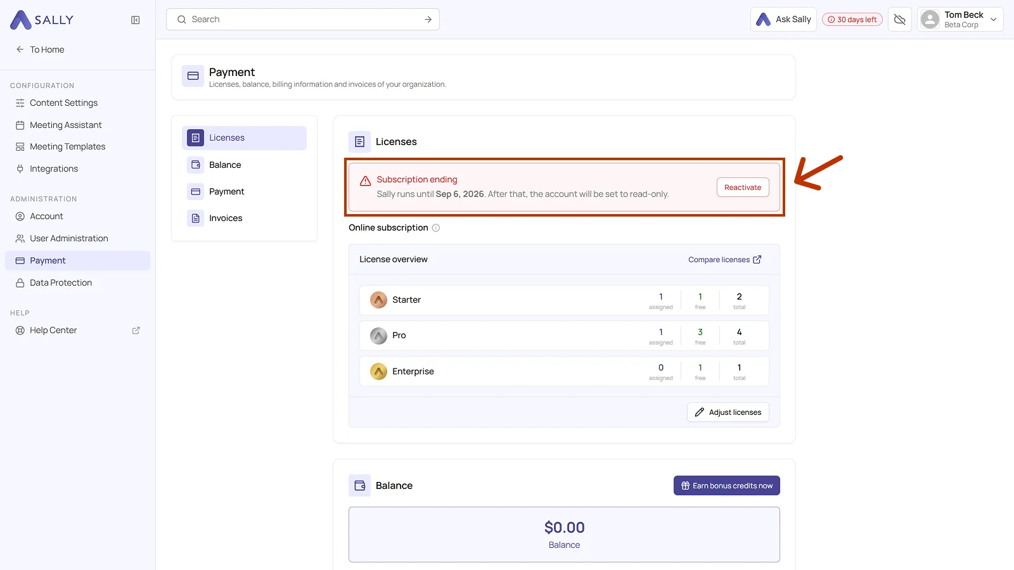The image size is (1014, 570).
Task: Open Help Center external link icon
Action: pyautogui.click(x=136, y=331)
